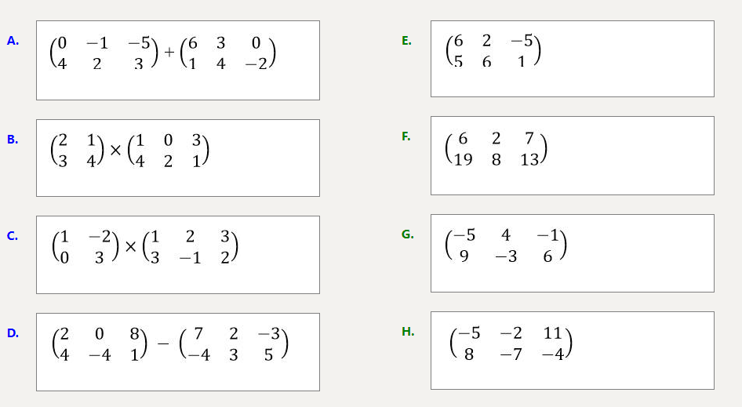Click the green letter label G
The width and height of the screenshot is (742, 407).
coord(407,234)
